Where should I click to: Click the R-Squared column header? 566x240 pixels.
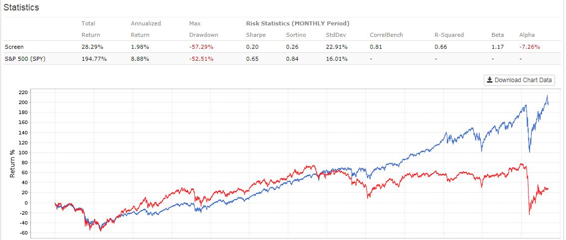(x=449, y=35)
